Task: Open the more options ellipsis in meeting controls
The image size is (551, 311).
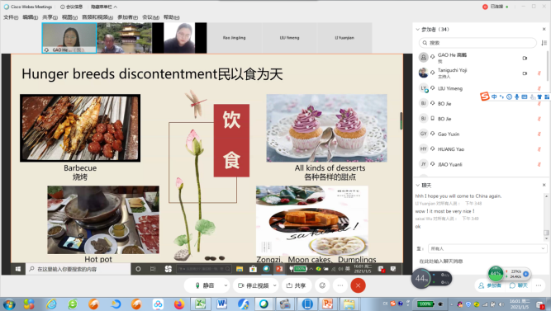Action: point(340,285)
